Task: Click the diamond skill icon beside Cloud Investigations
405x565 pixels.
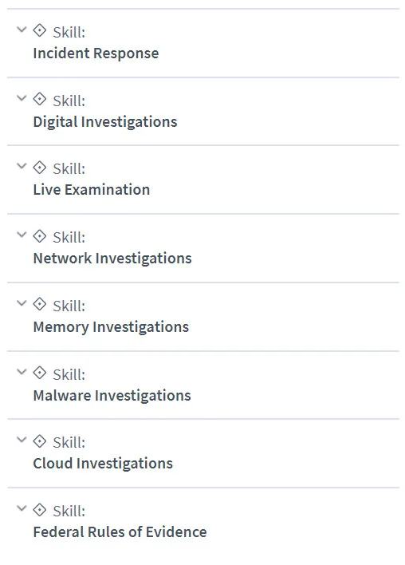Action: click(x=40, y=441)
